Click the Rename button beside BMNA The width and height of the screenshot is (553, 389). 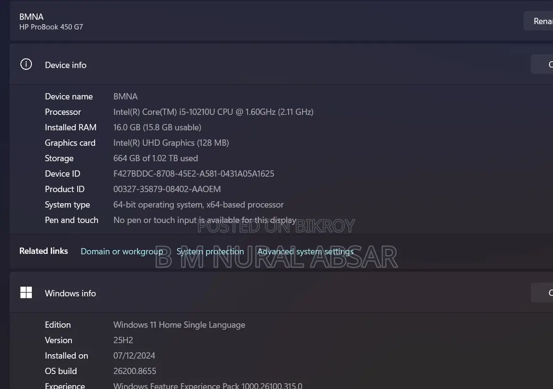[x=538, y=21]
